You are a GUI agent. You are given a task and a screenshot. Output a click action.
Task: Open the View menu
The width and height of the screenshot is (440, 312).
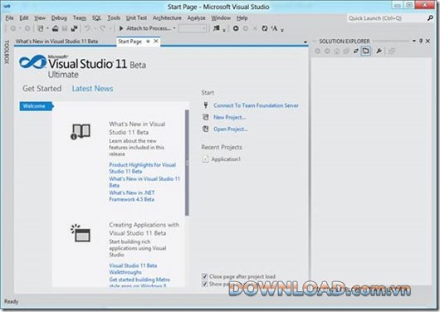(40, 18)
